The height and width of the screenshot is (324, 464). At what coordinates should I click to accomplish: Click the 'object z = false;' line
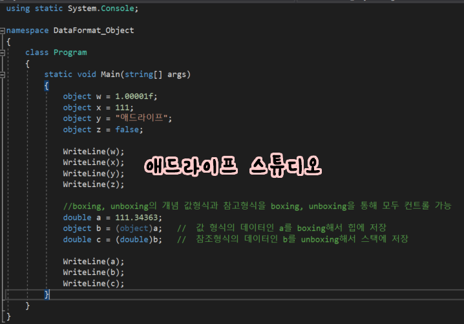pos(103,130)
